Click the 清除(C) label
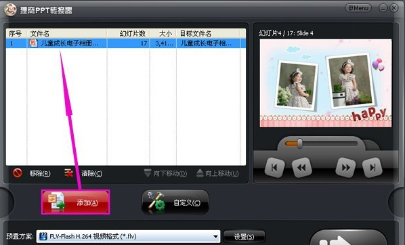The height and width of the screenshot is (245, 405). [91, 173]
